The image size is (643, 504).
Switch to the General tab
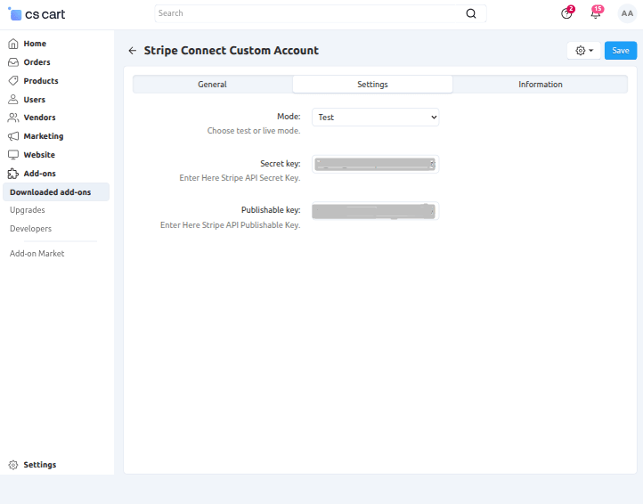[213, 84]
